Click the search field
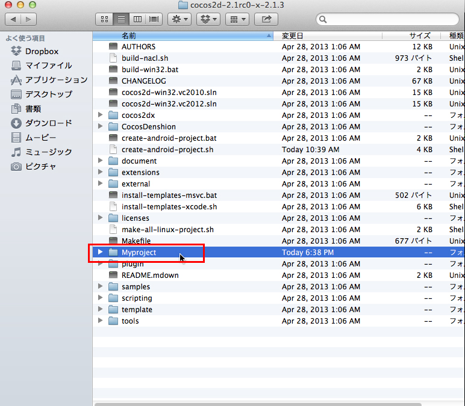465x406 pixels. [387, 19]
